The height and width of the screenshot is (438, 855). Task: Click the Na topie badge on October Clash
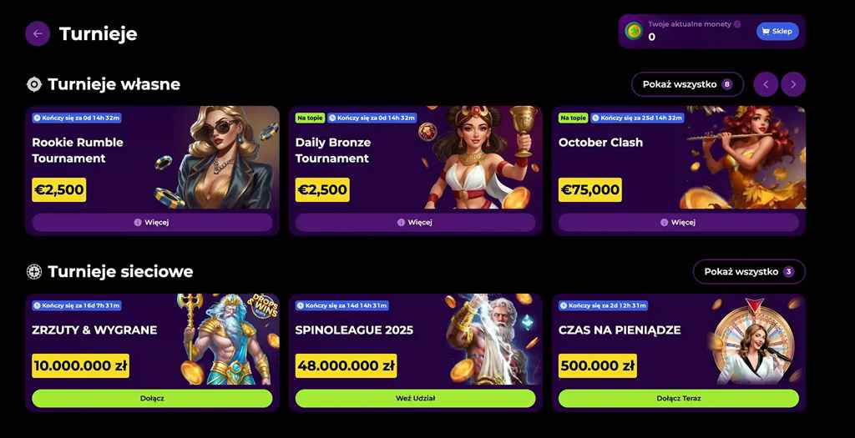point(573,118)
